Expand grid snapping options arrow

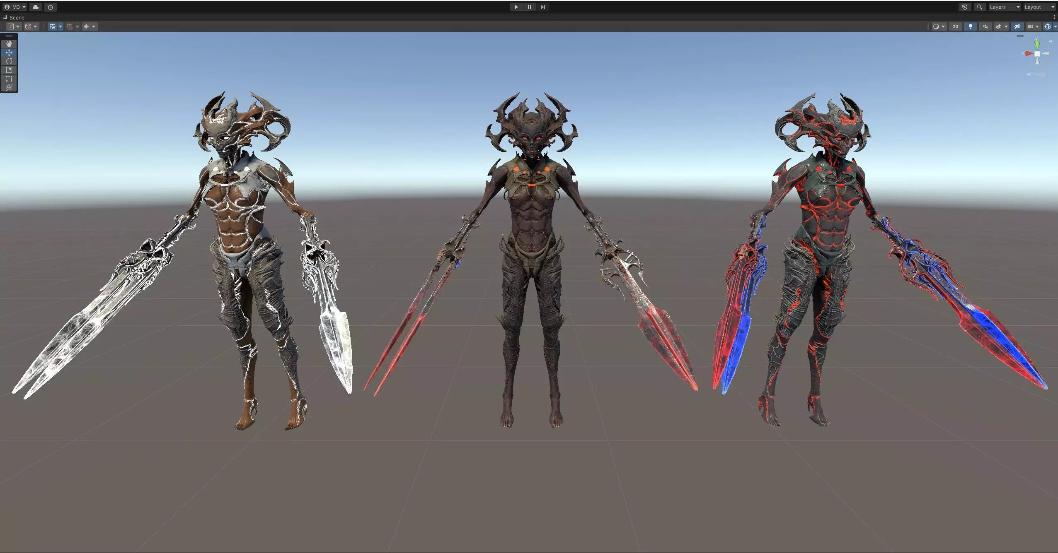pyautogui.click(x=77, y=26)
